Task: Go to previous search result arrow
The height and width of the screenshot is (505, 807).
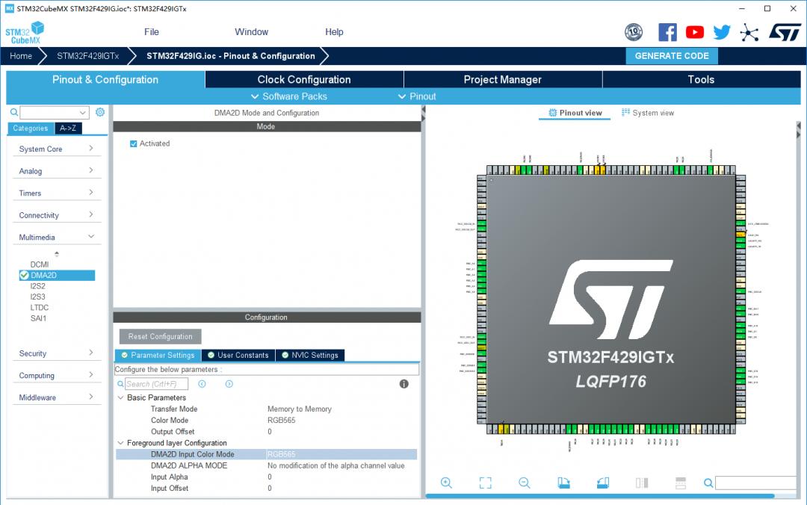Action: coord(202,384)
